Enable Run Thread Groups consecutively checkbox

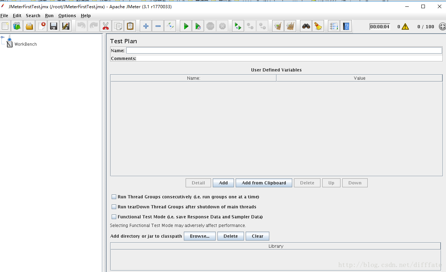pyautogui.click(x=114, y=197)
